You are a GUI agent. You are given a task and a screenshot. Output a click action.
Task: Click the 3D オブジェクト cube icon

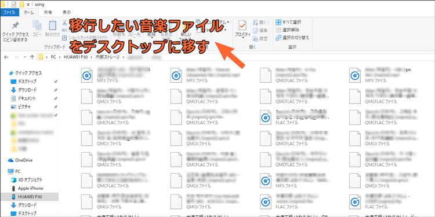click(13, 179)
